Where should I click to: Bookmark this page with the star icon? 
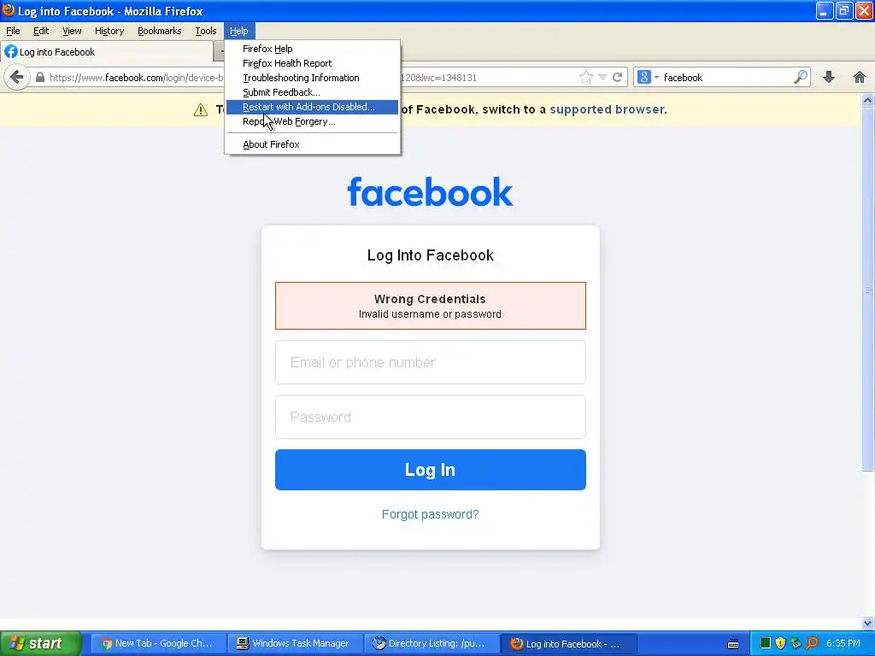pyautogui.click(x=586, y=78)
